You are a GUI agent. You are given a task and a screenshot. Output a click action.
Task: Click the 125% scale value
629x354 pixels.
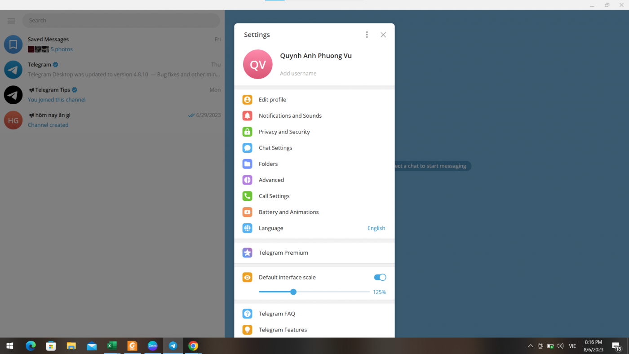(x=379, y=292)
